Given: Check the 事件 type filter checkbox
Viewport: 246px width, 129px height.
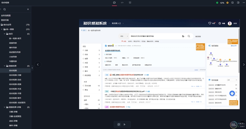Looking at the screenshot, I should (83, 71).
